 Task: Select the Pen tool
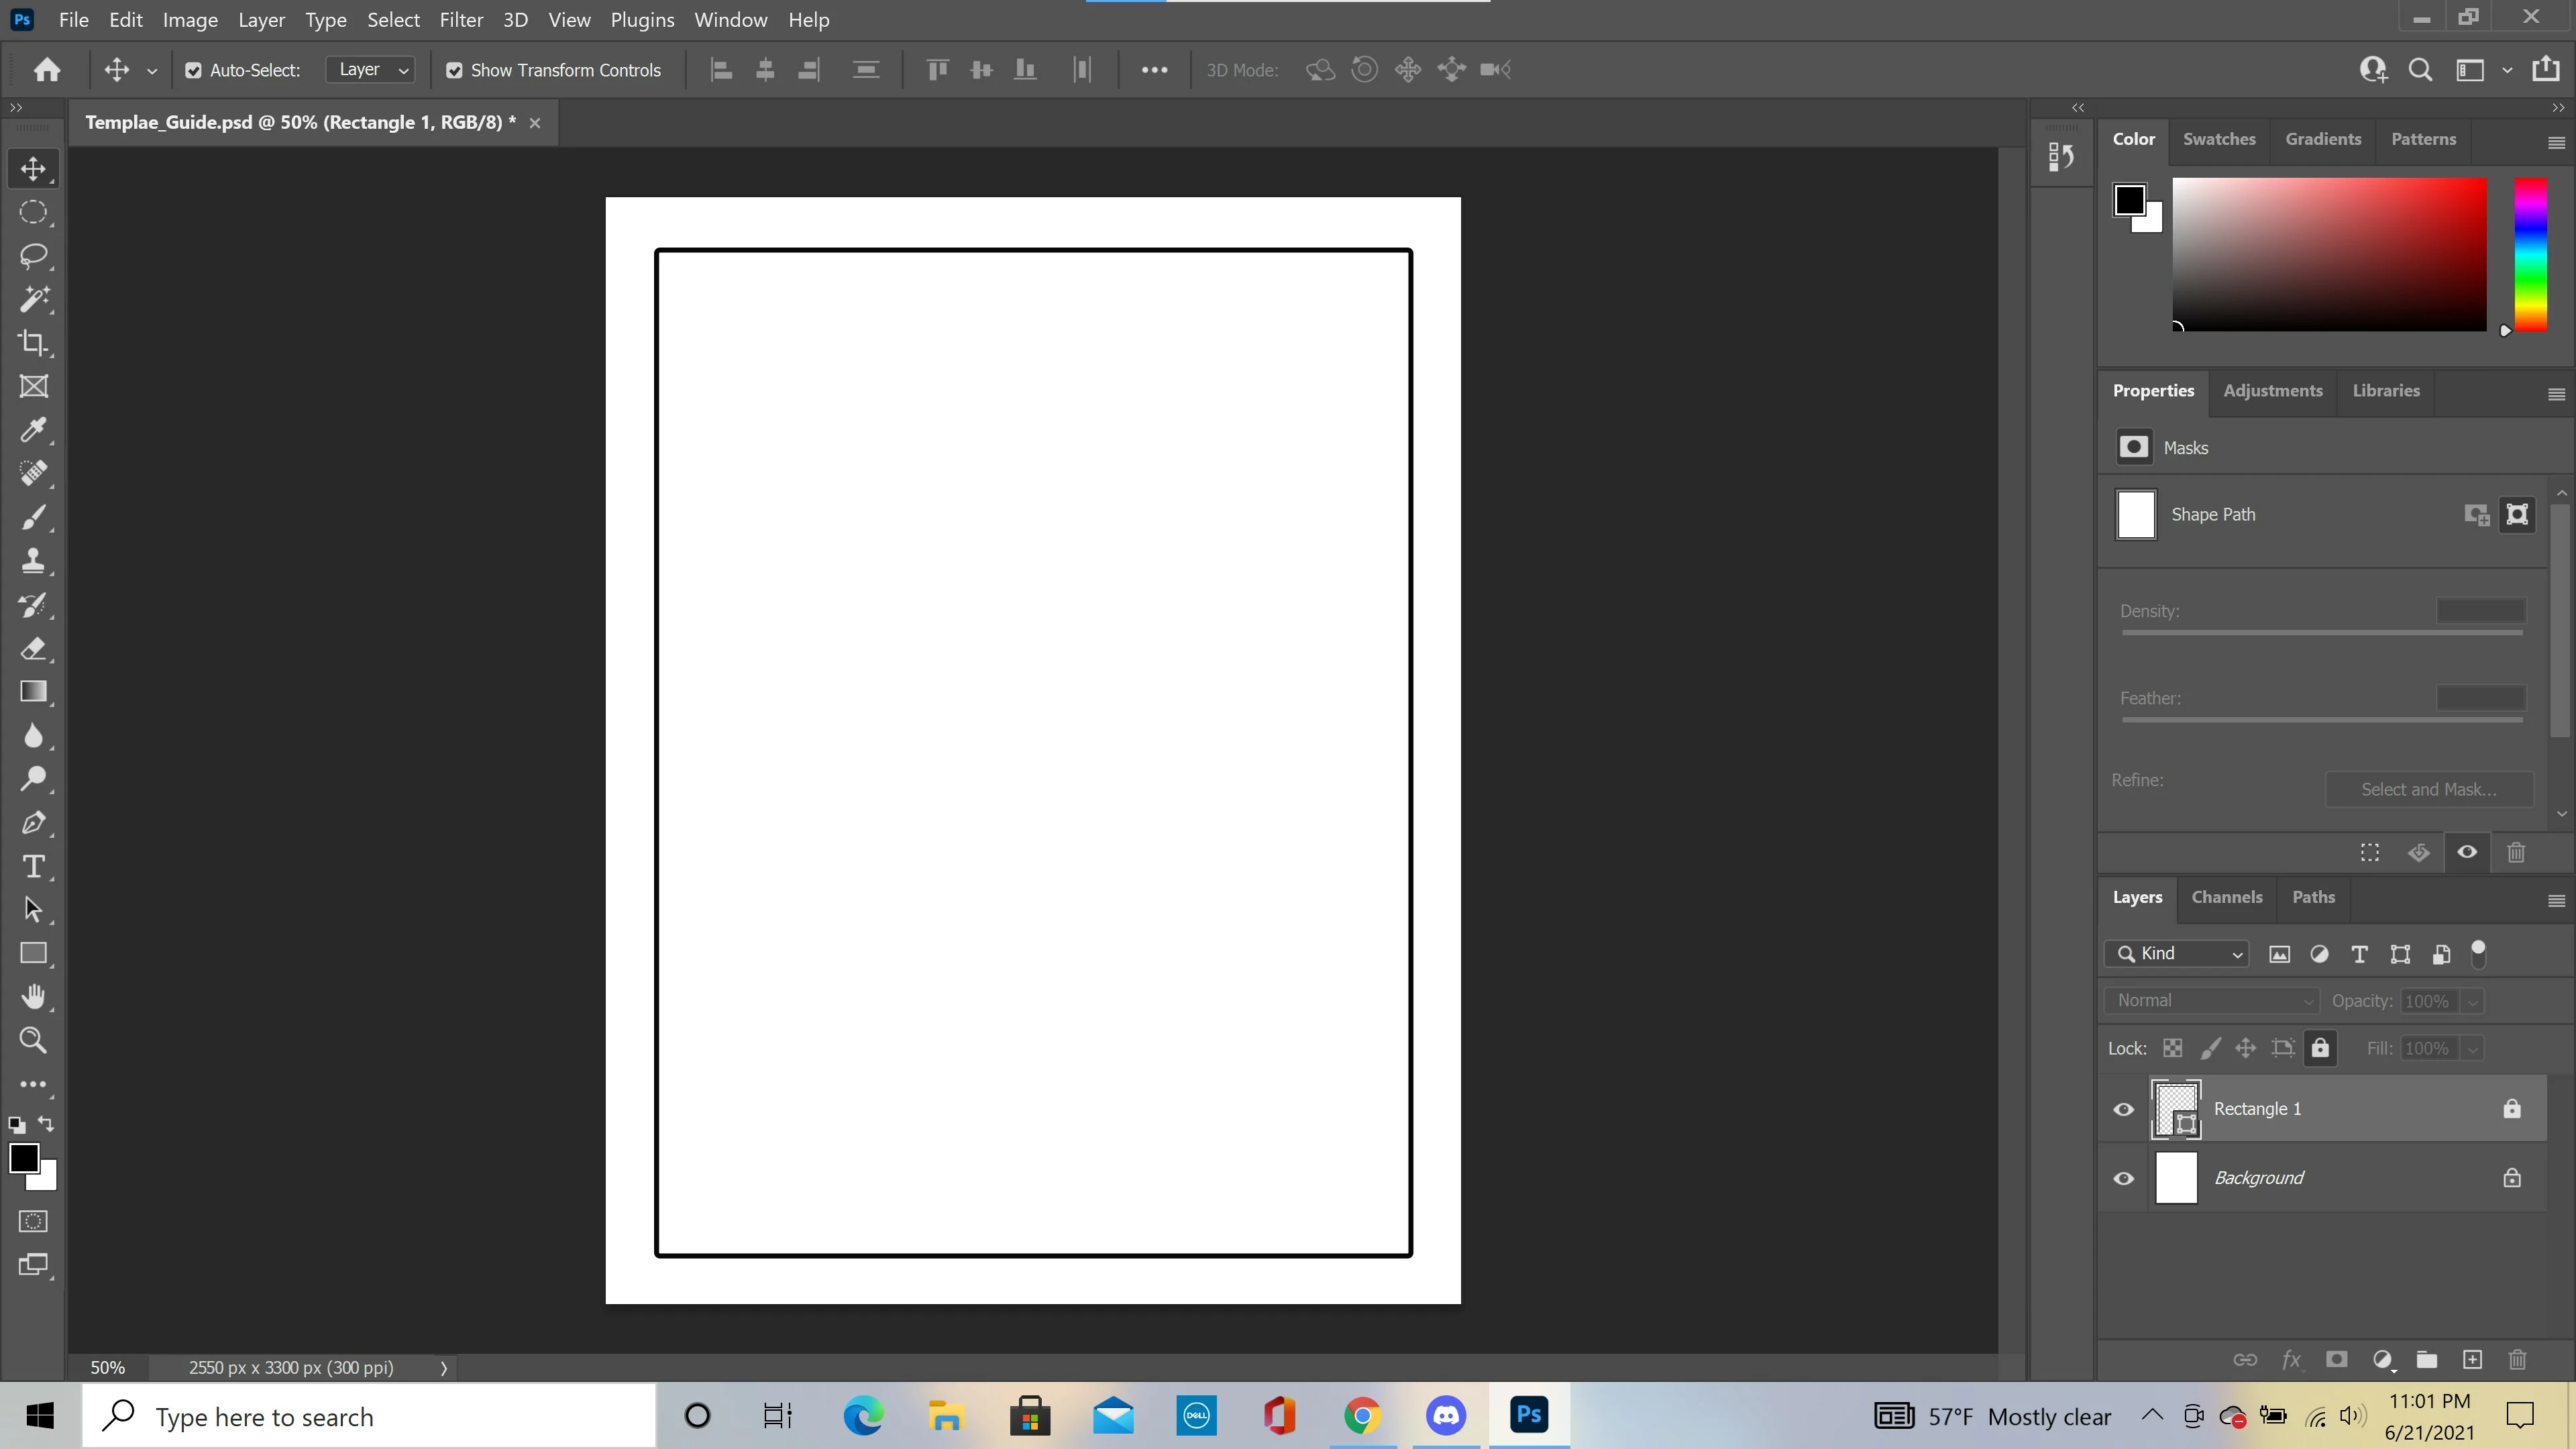33,823
